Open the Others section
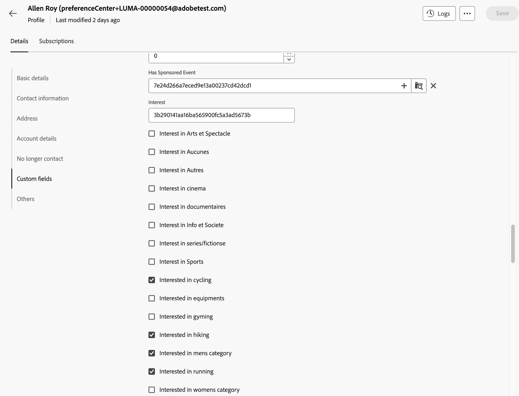 (x=25, y=199)
